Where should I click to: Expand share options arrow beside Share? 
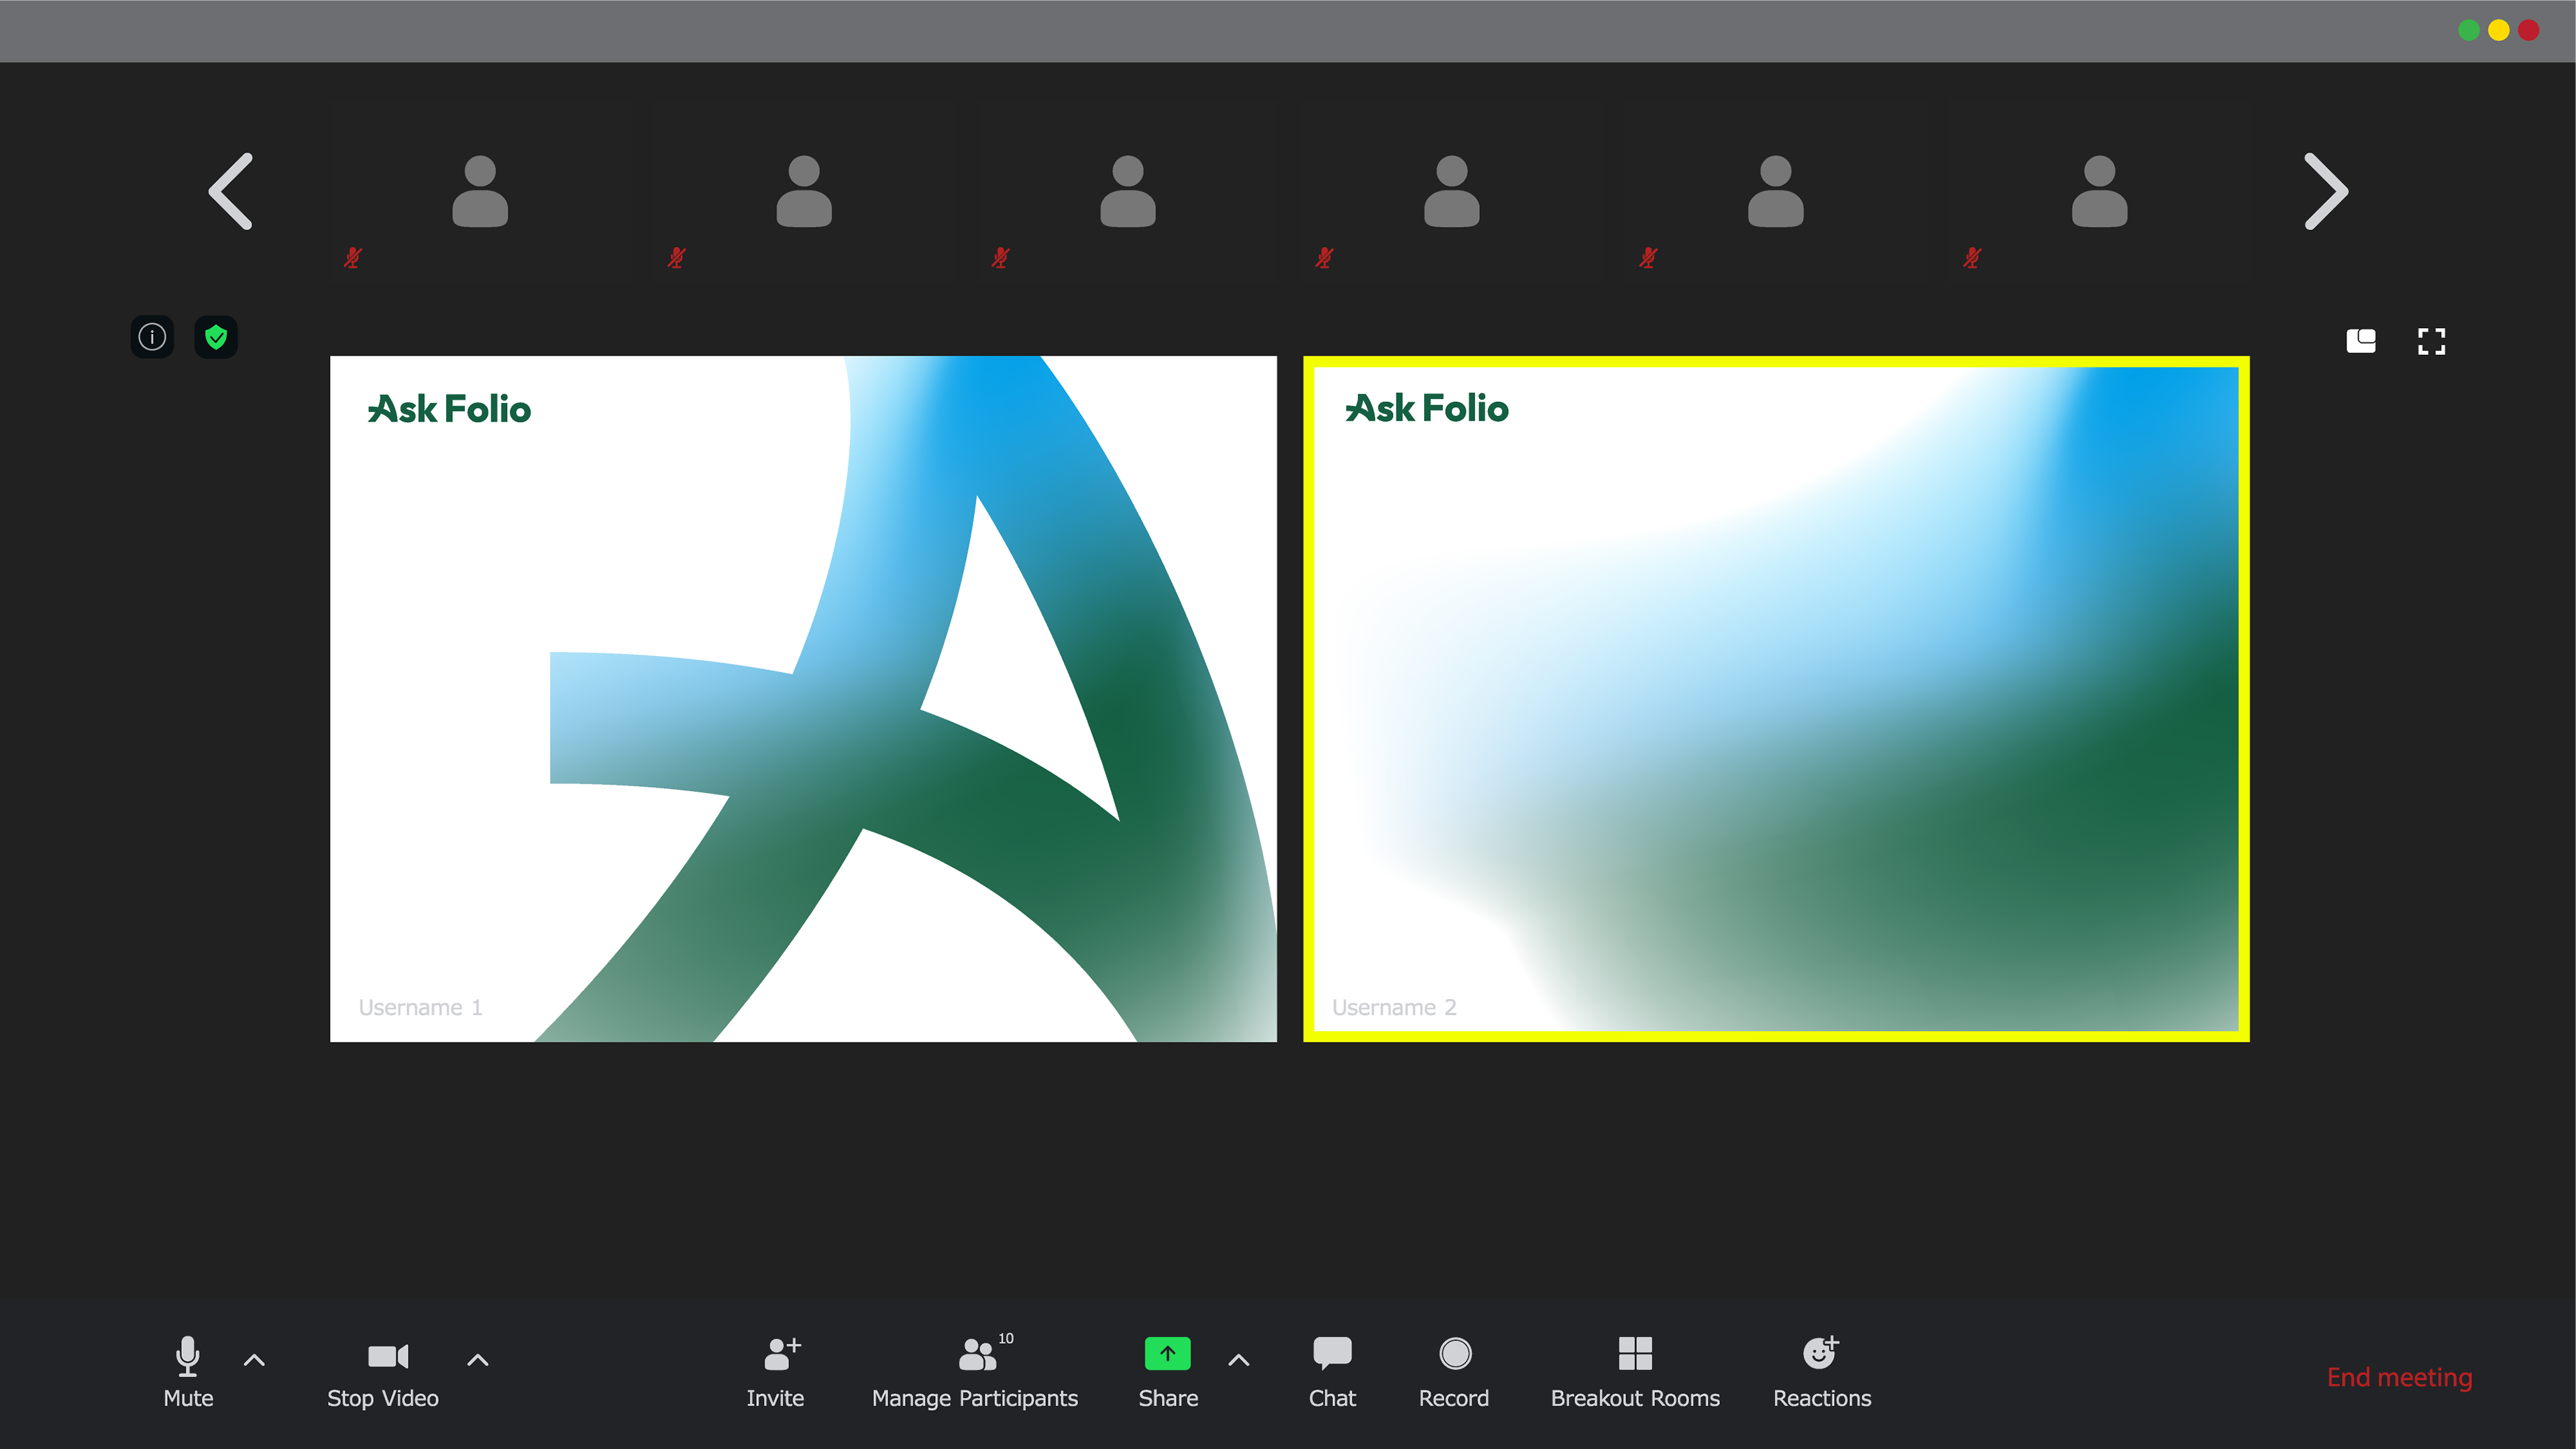click(x=1238, y=1360)
